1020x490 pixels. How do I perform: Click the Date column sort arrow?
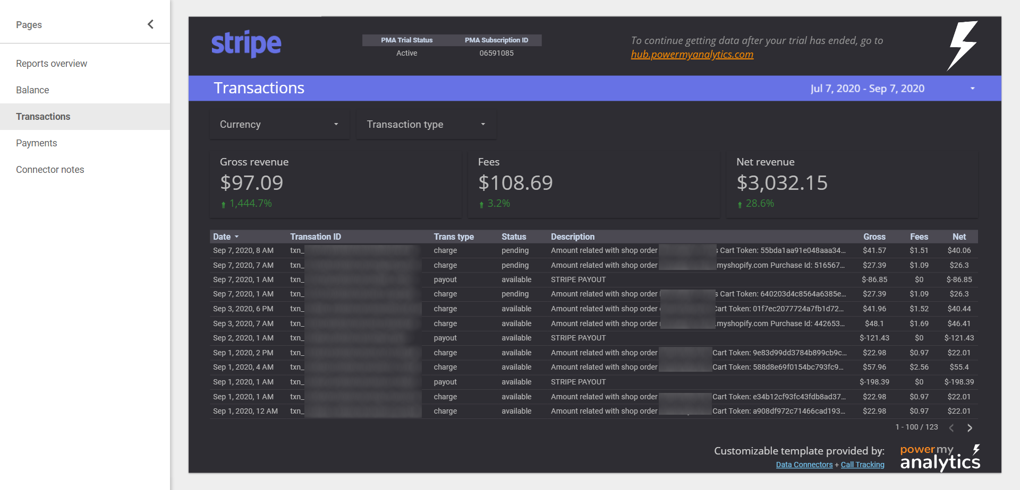click(x=237, y=237)
